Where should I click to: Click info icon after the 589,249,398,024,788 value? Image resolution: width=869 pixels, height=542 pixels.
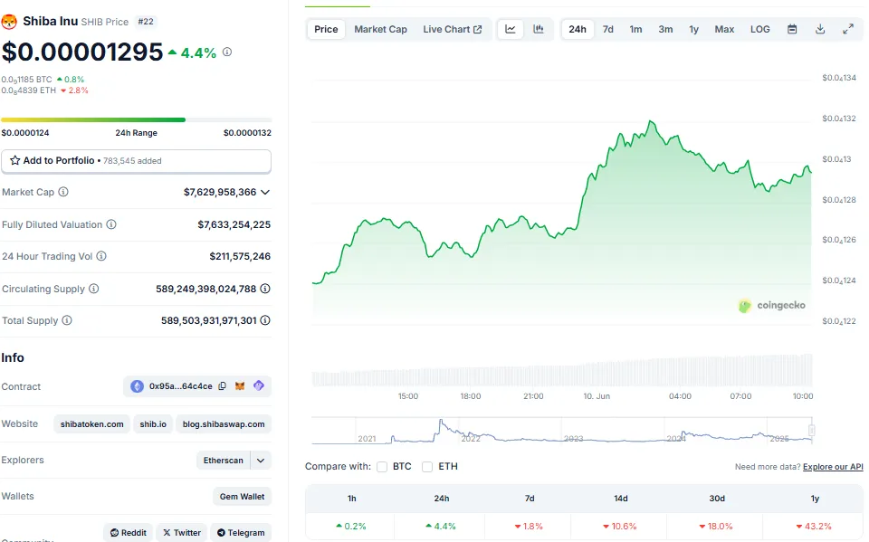click(265, 289)
